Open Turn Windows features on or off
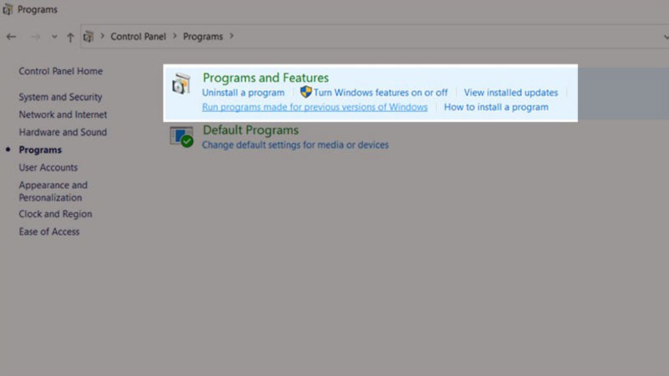Screen dimensions: 669x376 (380, 93)
